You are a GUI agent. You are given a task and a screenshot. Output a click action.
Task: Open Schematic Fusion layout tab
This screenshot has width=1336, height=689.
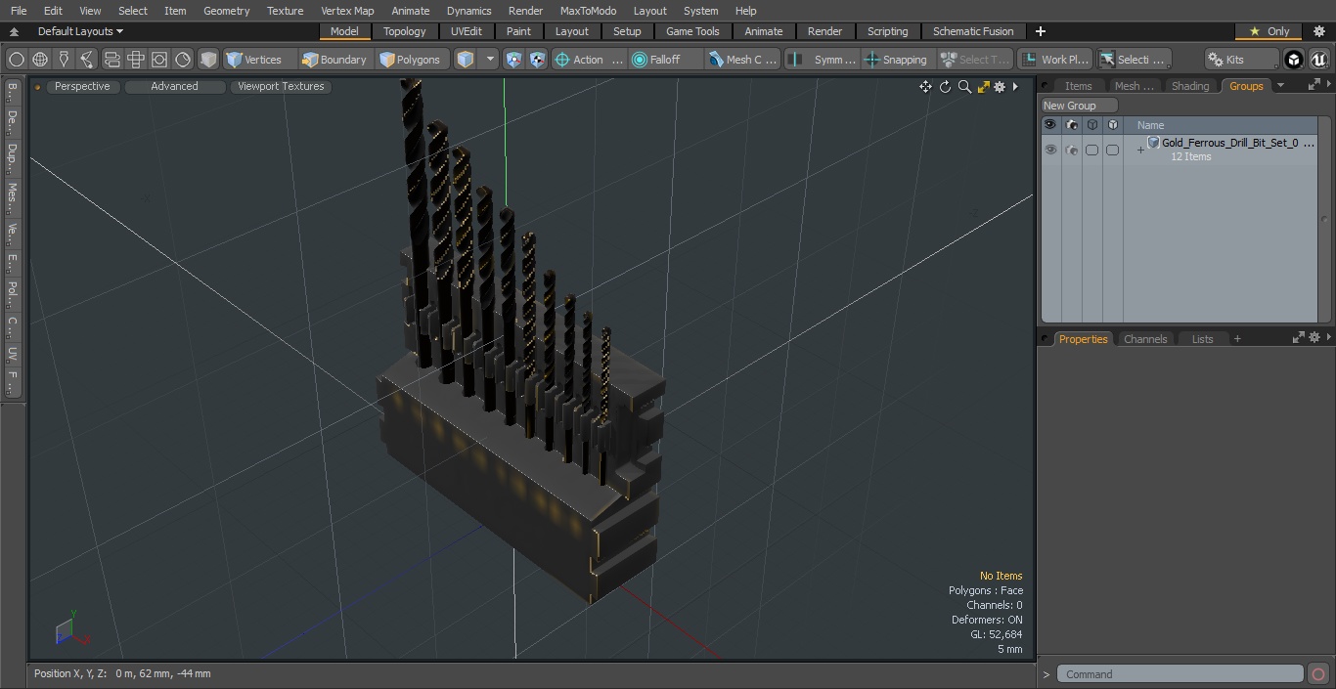point(973,31)
